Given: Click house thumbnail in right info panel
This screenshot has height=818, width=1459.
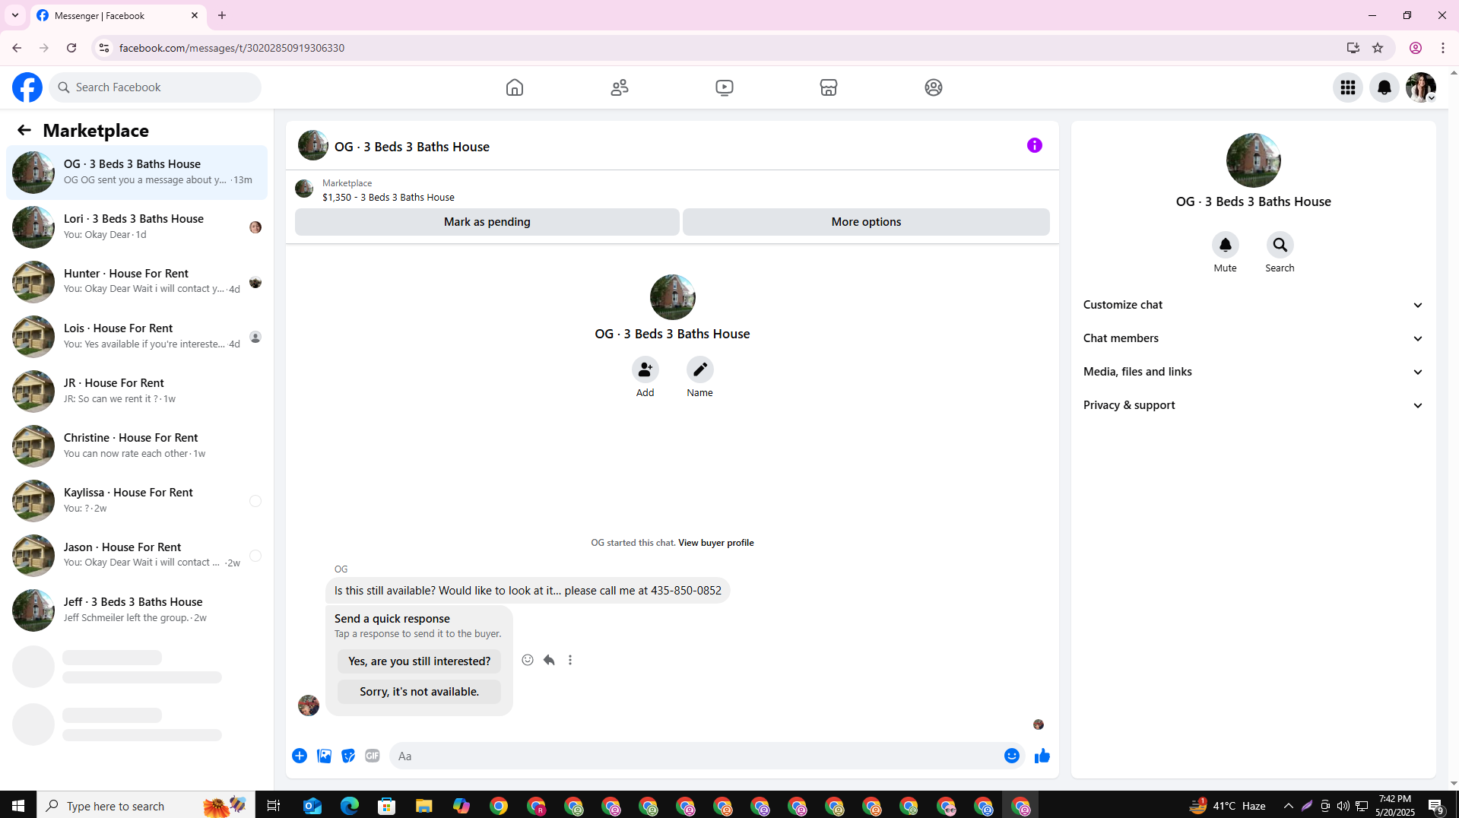Looking at the screenshot, I should (1253, 160).
